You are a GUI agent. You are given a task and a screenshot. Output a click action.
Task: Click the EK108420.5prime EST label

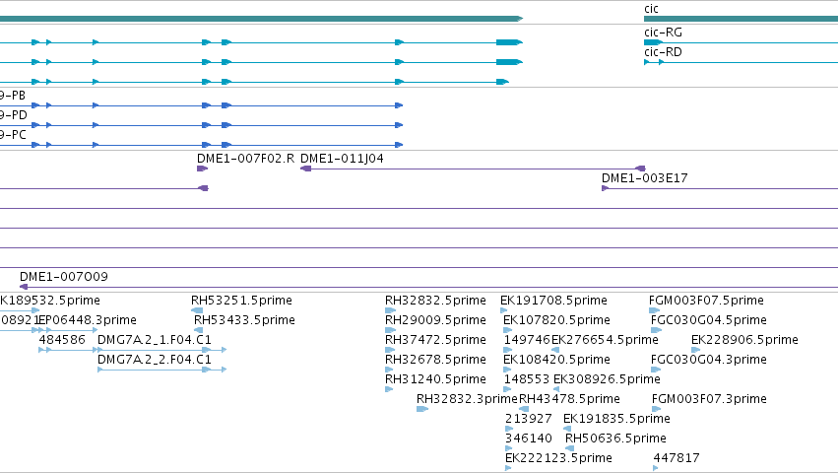click(556, 360)
